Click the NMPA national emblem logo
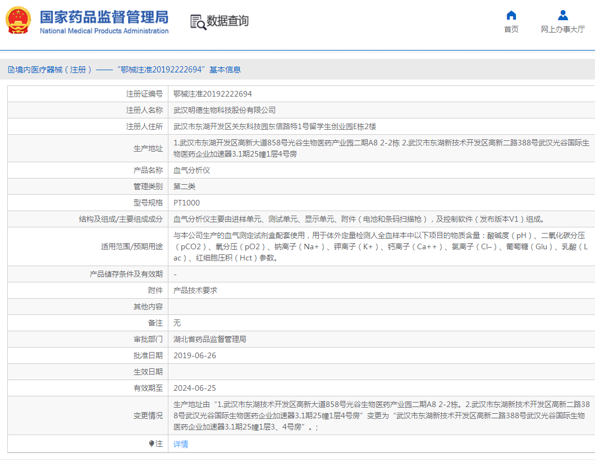The width and height of the screenshot is (595, 466). click(18, 20)
